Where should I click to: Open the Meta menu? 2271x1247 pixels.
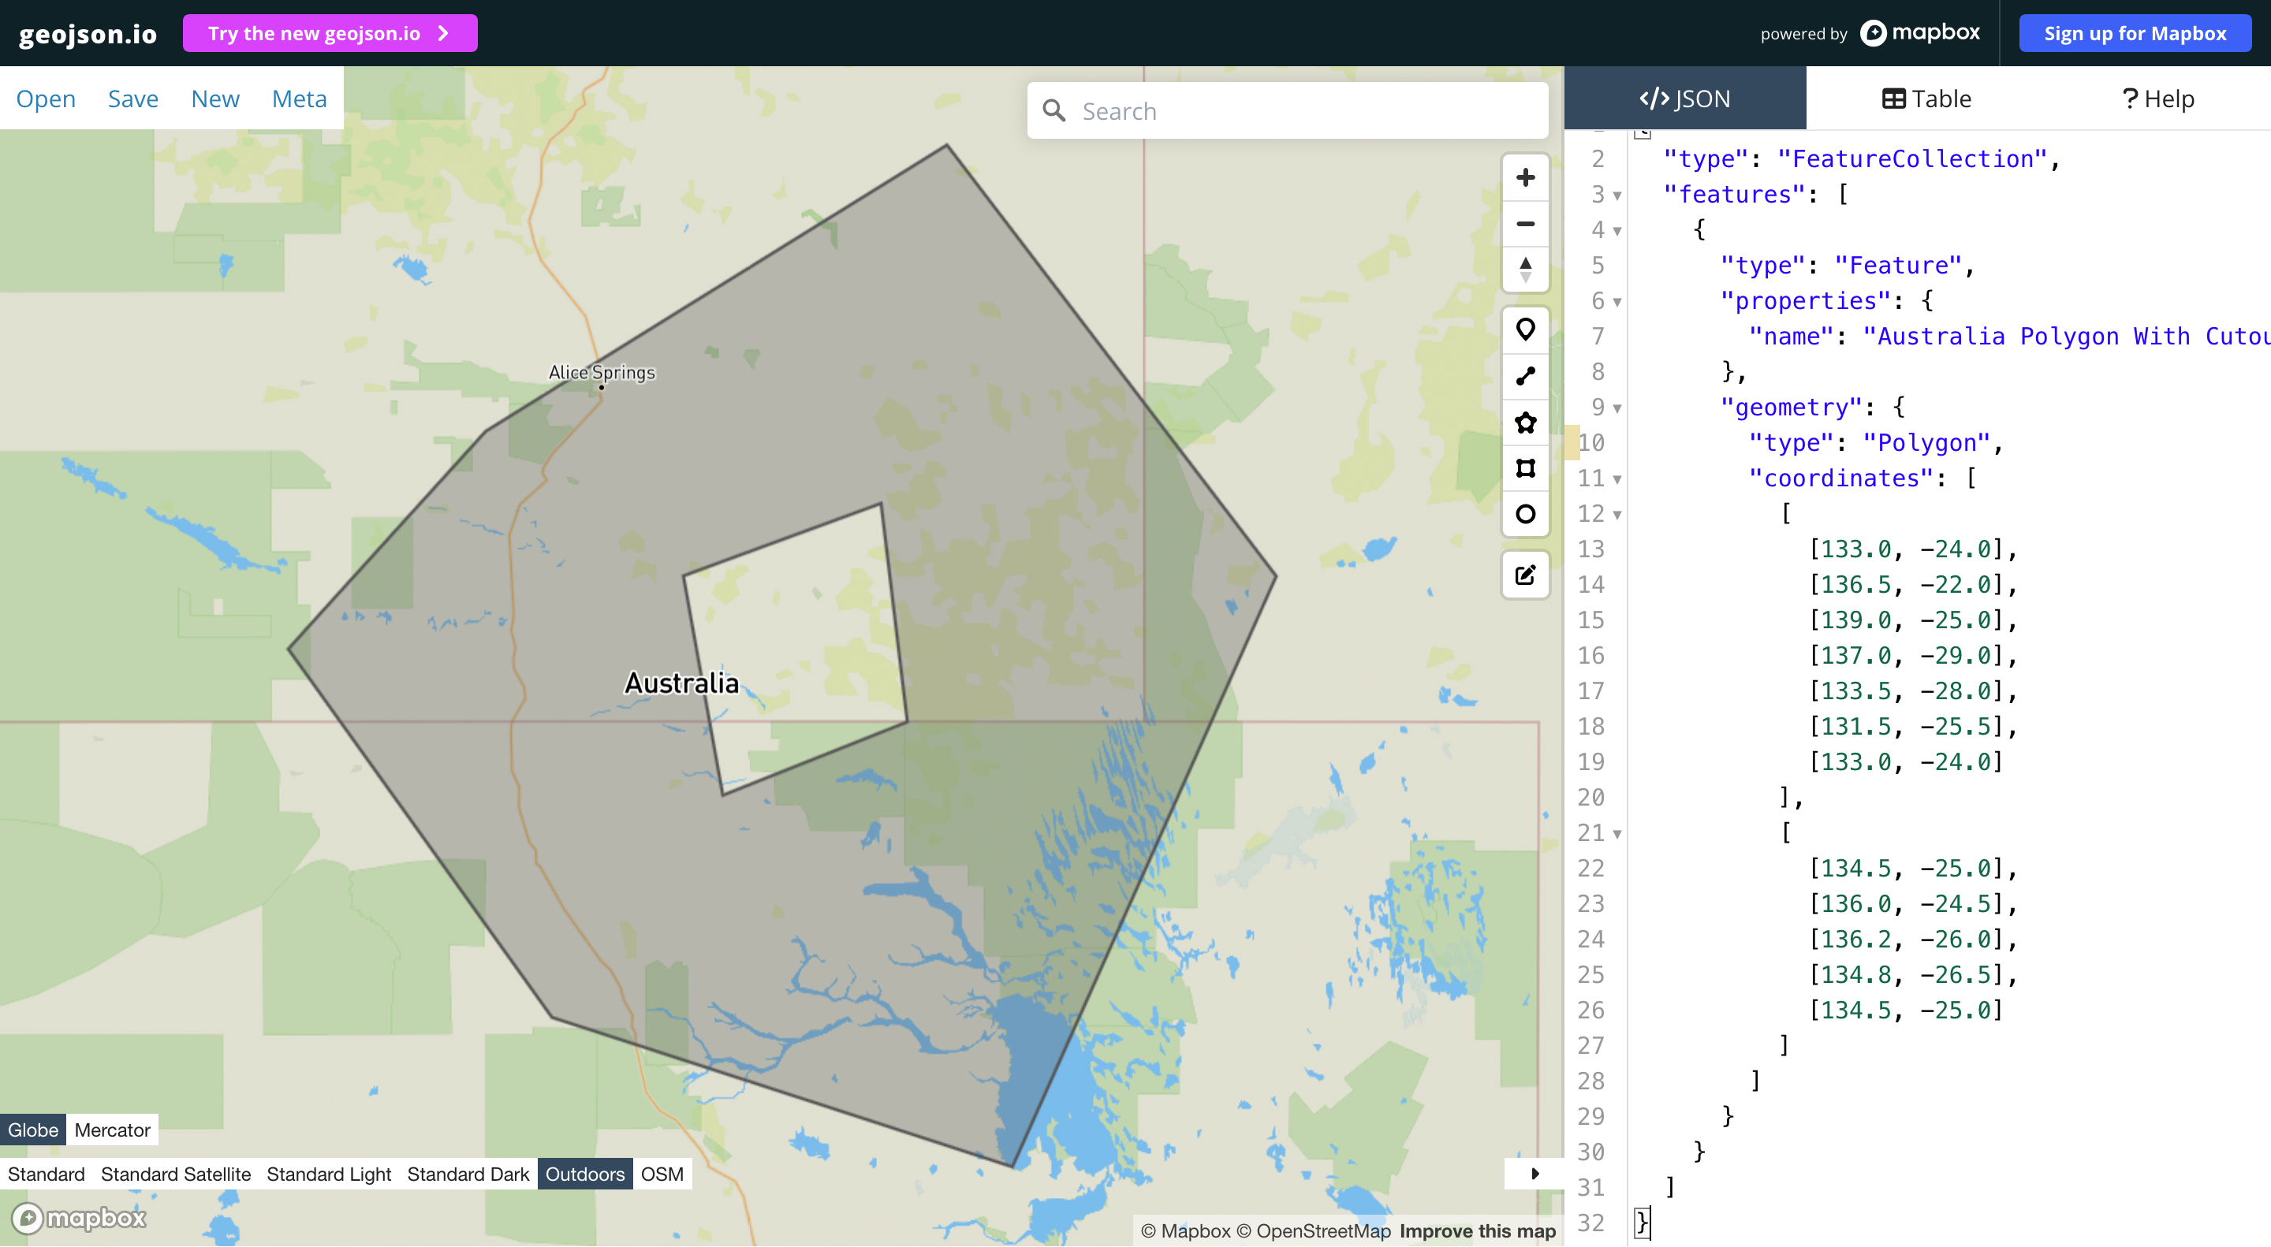click(x=299, y=99)
